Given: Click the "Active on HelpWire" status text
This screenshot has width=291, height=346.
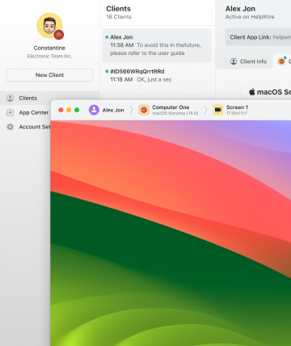Looking at the screenshot, I should 250,17.
